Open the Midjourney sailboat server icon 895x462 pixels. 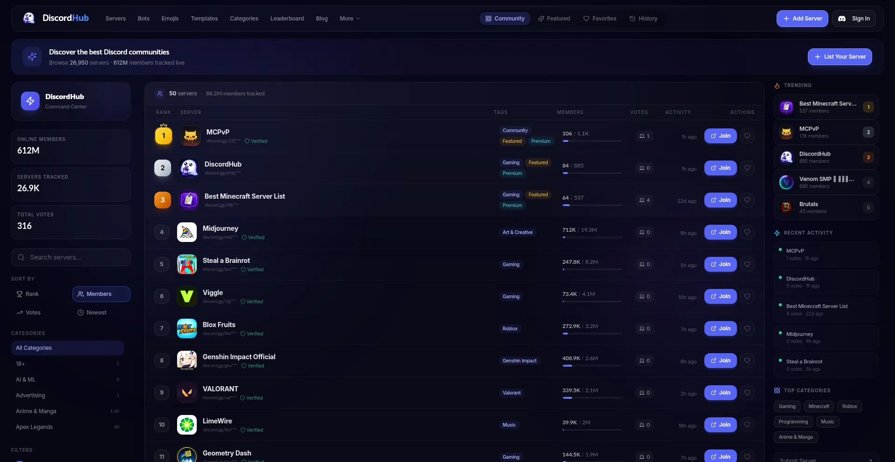coord(187,232)
